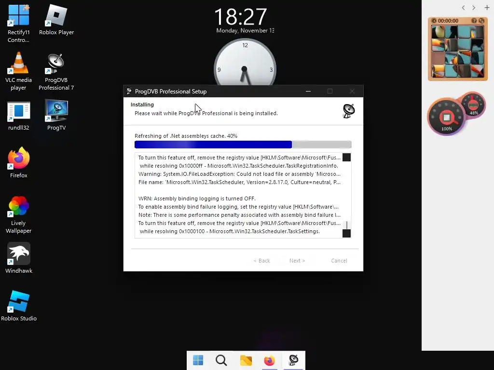
Task: Launch the Roblox Player desktop icon
Action: [x=56, y=20]
